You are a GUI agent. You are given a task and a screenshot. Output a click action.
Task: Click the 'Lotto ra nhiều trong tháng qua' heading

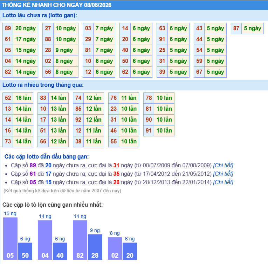[x=43, y=85]
